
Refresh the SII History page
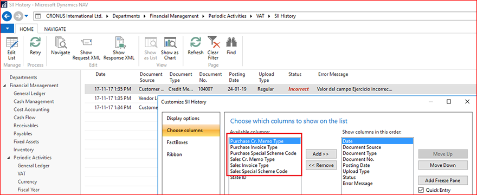(x=196, y=46)
